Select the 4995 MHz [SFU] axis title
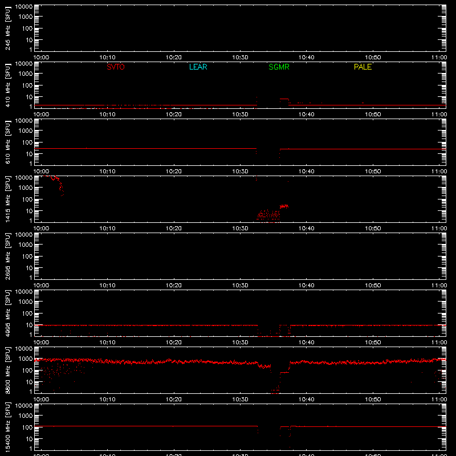456x456 pixels. [x=7, y=313]
